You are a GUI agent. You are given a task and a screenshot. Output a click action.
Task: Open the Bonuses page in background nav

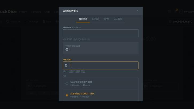coord(36,12)
